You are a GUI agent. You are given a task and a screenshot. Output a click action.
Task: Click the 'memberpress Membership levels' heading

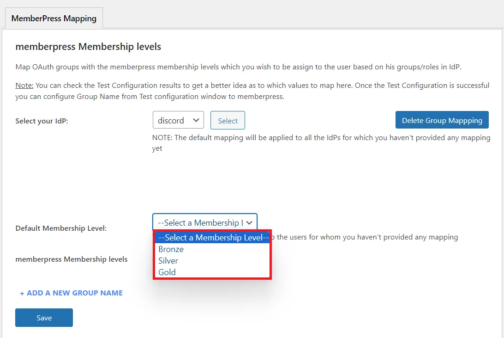coord(88,47)
